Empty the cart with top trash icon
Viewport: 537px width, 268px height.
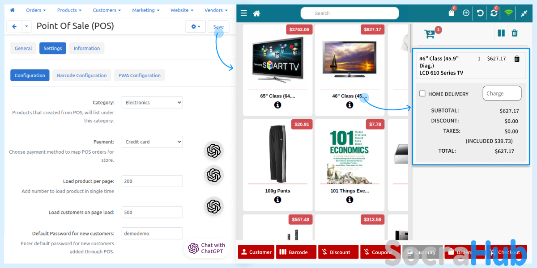click(x=515, y=33)
